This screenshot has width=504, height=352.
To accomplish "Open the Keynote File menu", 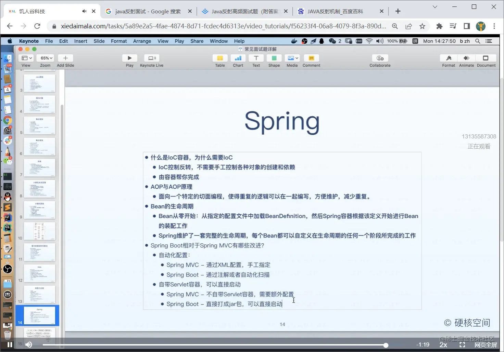I will [49, 41].
